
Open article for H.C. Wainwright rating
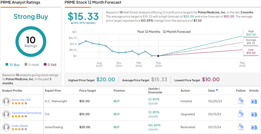click(x=254, y=101)
